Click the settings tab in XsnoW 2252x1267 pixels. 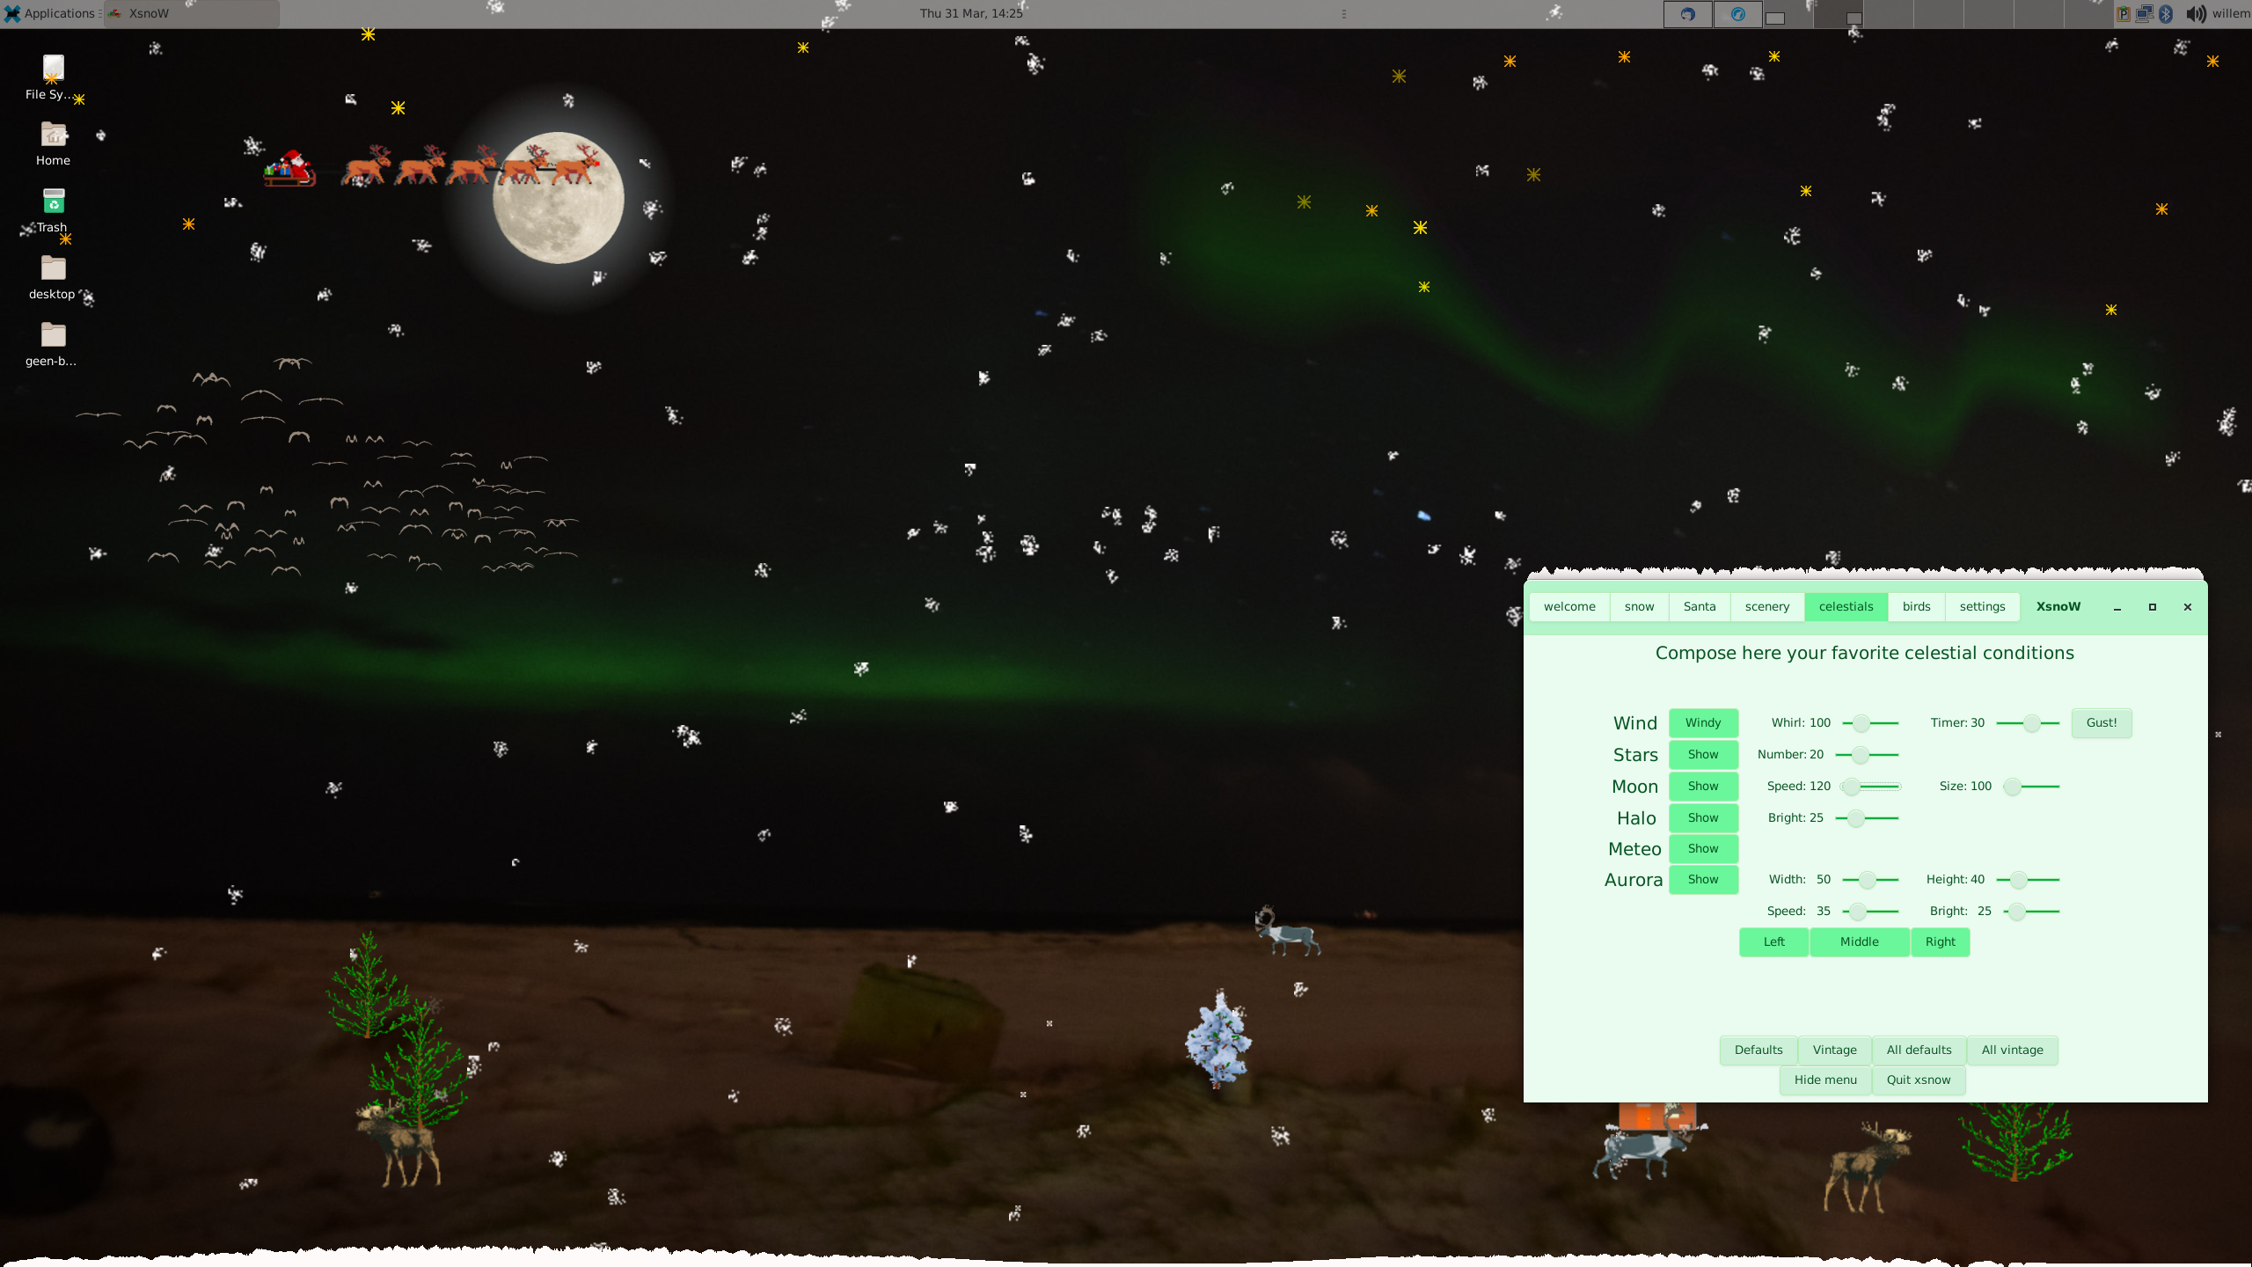(x=1981, y=606)
